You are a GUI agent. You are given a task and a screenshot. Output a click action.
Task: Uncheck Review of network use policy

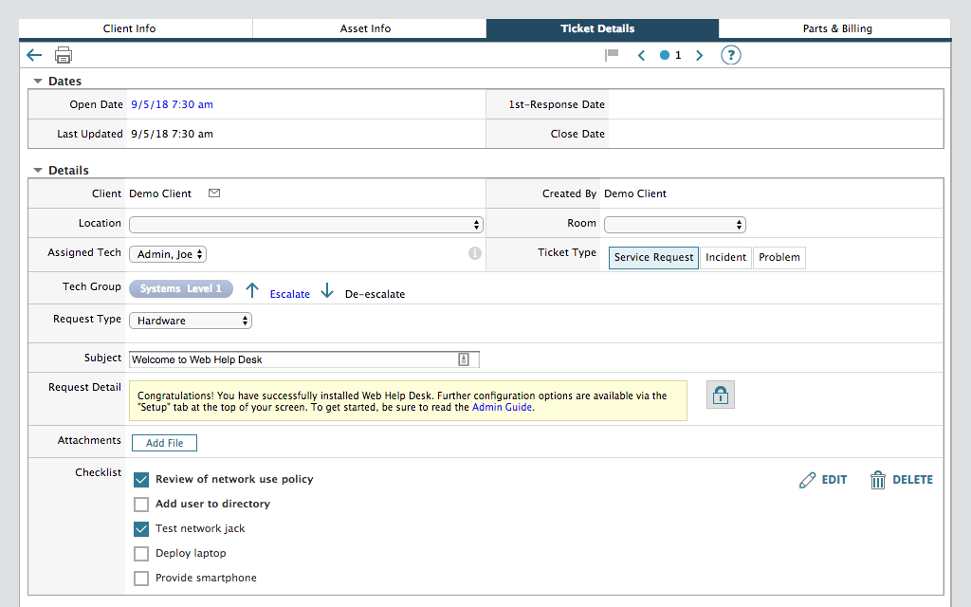point(141,479)
